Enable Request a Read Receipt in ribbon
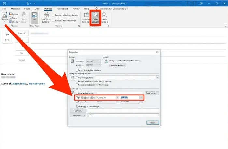The width and height of the screenshot is (228, 149). click(64, 21)
